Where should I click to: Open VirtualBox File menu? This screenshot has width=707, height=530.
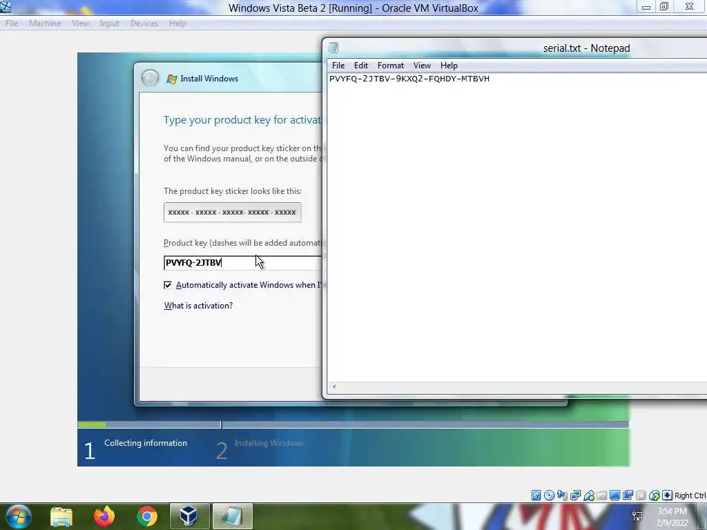12,23
